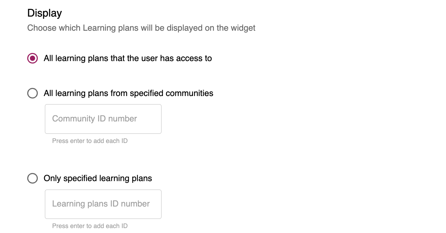Click the "Choose which Learning plans will be displayed" description
446x233 pixels.
point(141,28)
